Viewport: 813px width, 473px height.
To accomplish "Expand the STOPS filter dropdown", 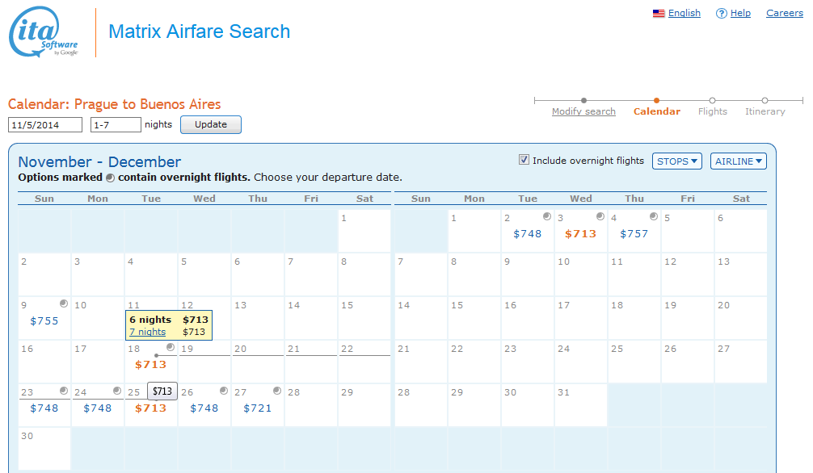I will [x=676, y=161].
